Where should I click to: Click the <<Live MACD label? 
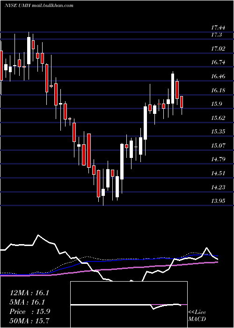(x=197, y=316)
